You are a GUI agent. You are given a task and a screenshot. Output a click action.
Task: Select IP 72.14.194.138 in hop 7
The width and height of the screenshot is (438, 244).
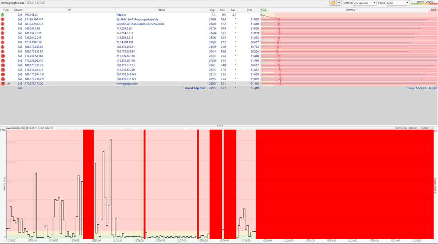click(x=33, y=42)
